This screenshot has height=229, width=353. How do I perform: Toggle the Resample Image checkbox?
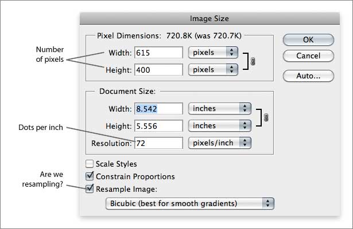point(90,188)
